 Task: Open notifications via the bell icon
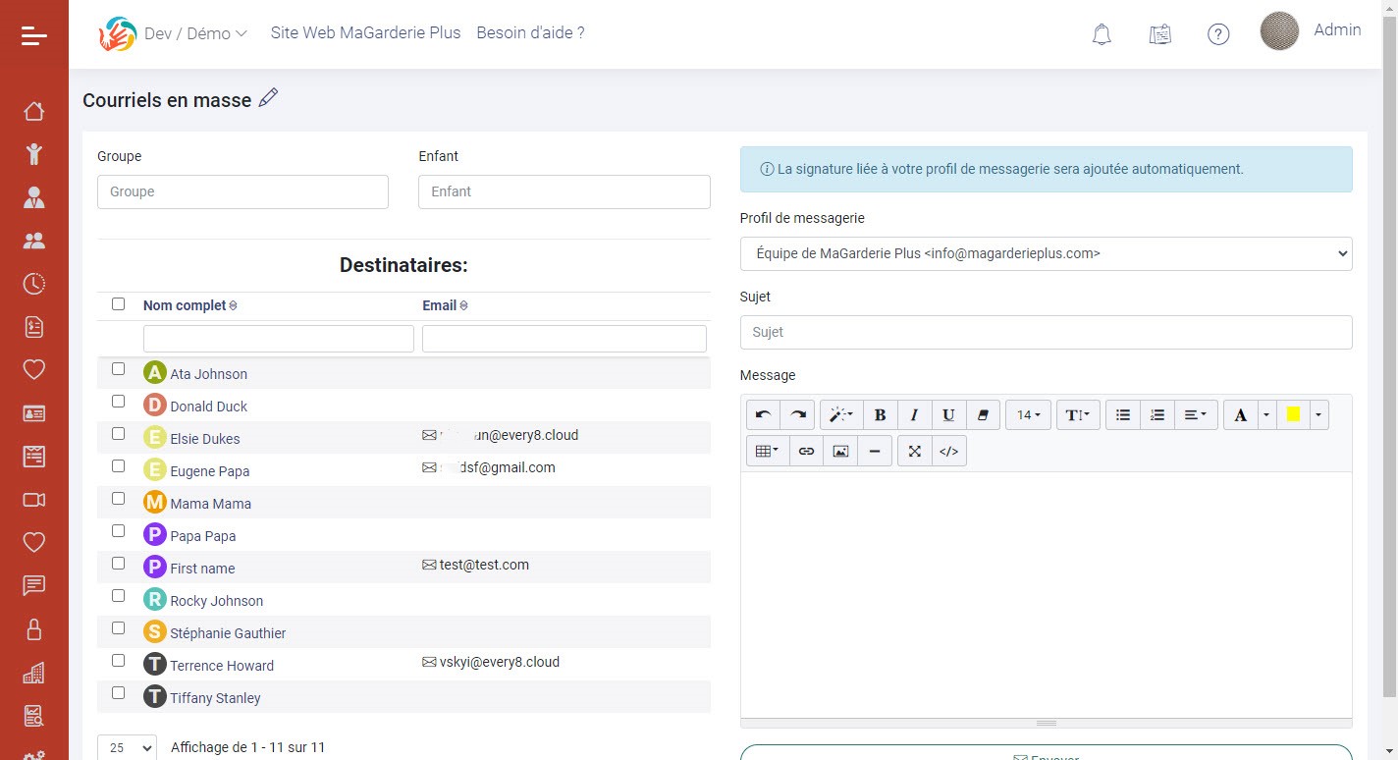1101,33
